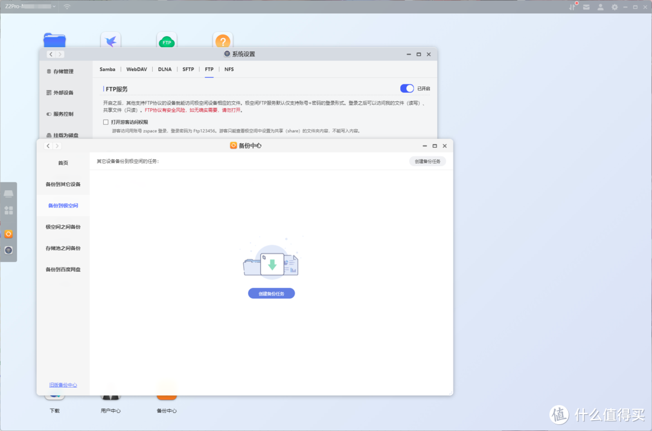The image size is (652, 431).
Task: Go forward in Backup Center window
Action: point(57,146)
